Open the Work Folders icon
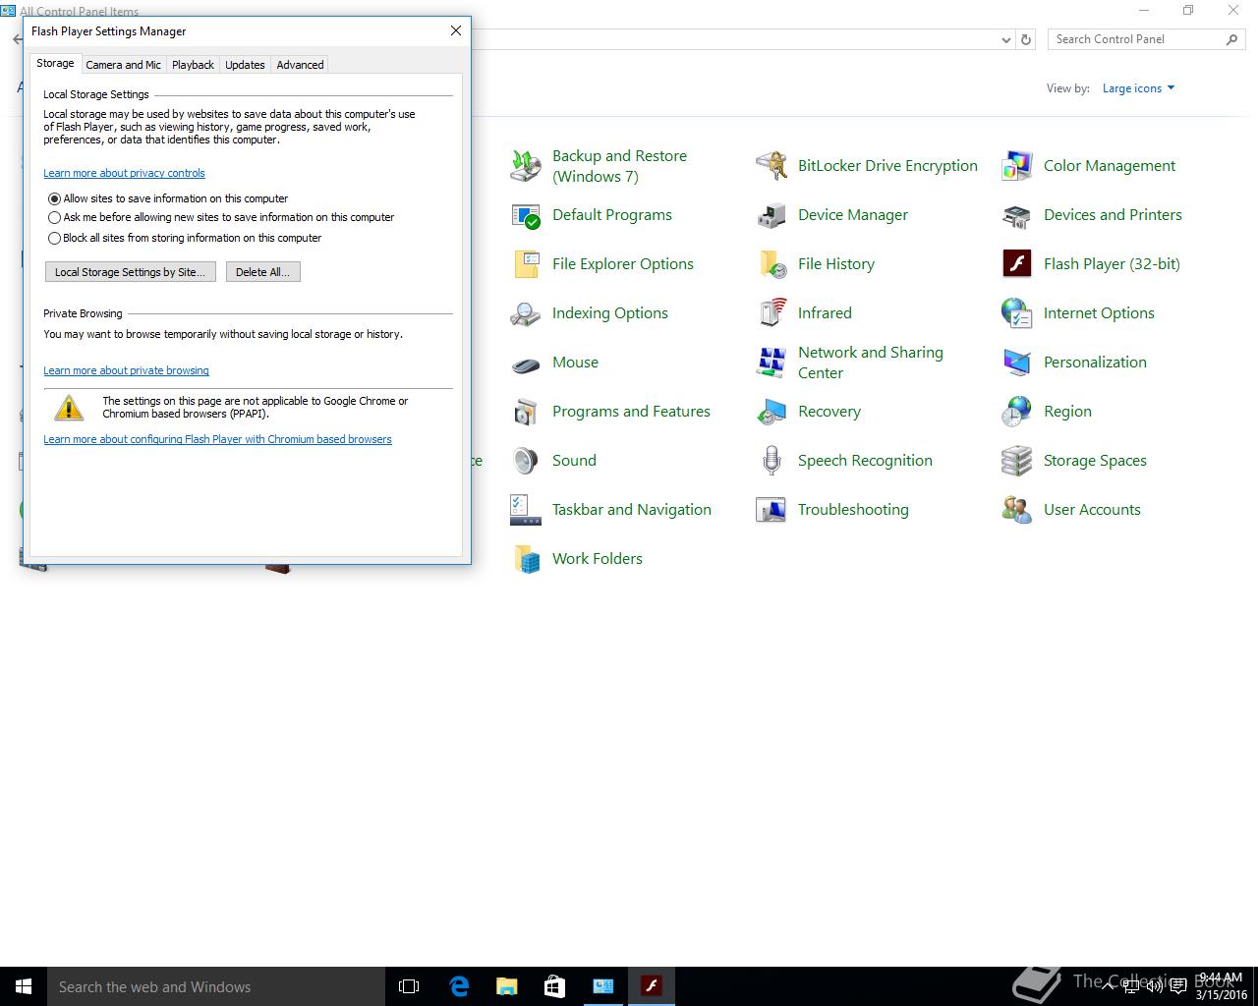 (526, 559)
